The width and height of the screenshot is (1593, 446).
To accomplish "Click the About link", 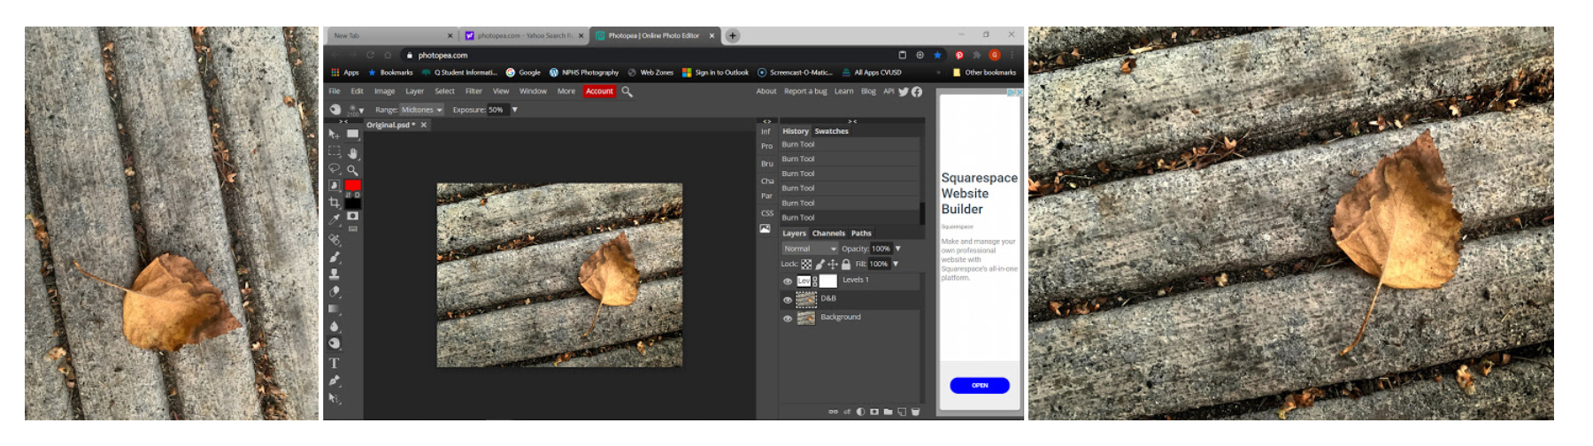I will coord(766,91).
